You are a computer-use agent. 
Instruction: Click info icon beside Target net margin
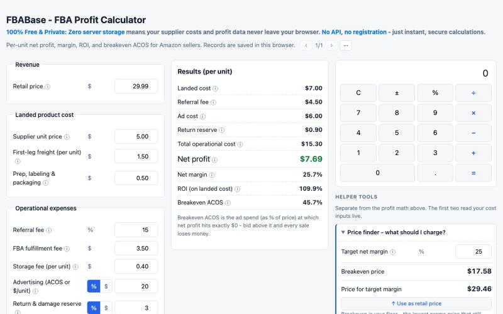[392, 252]
